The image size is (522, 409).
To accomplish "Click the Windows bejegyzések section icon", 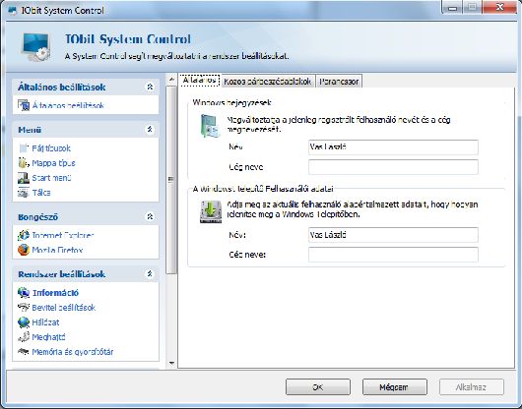I will tap(211, 126).
